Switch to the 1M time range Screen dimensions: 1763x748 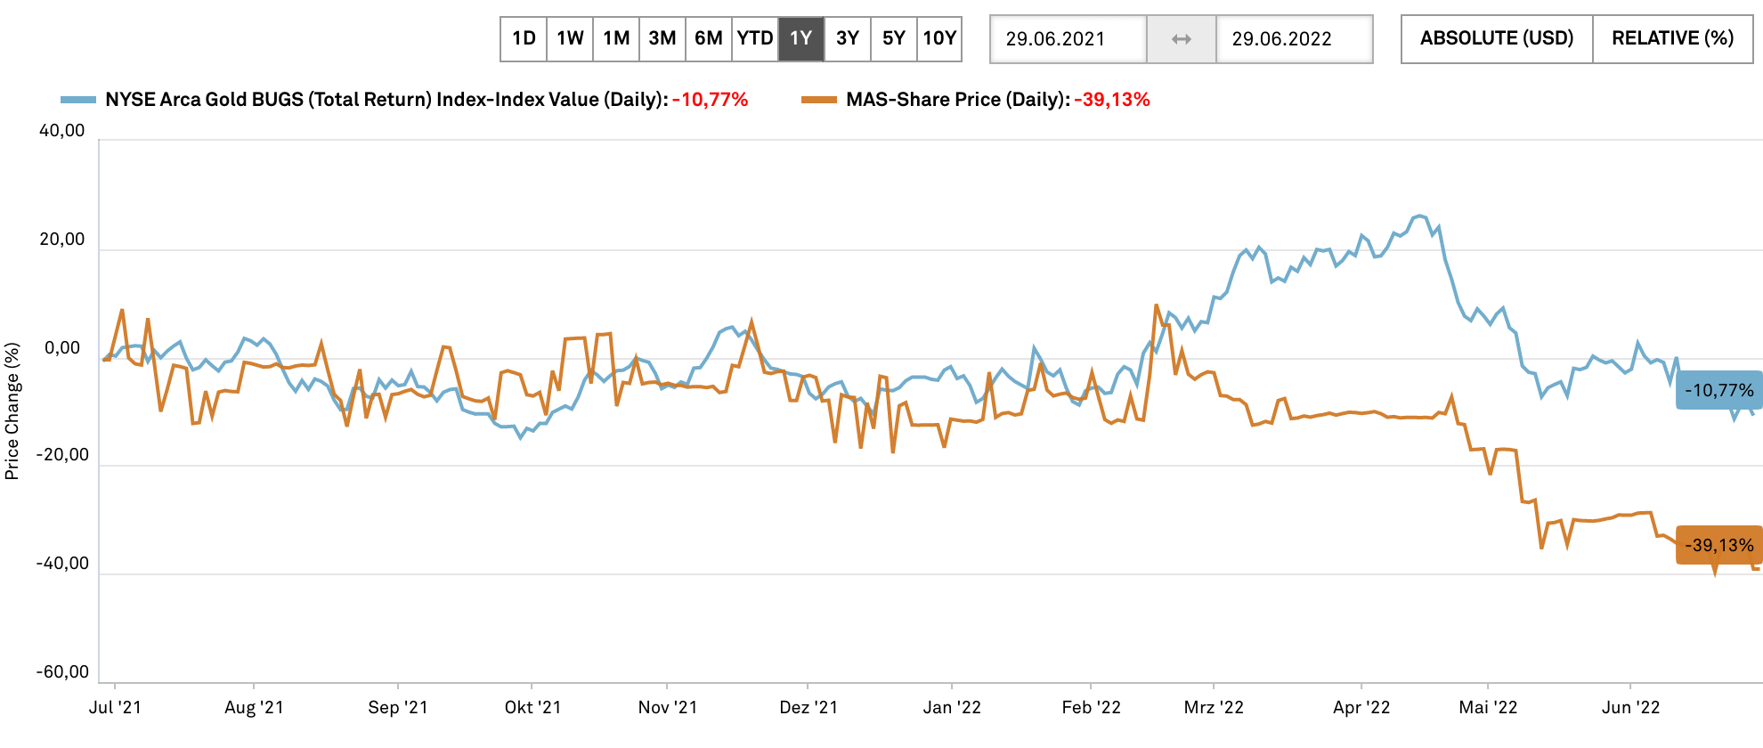pos(616,39)
